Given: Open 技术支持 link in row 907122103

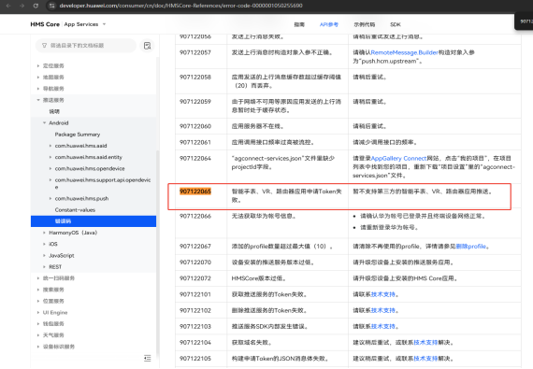Looking at the screenshot, I should pyautogui.click(x=382, y=326).
